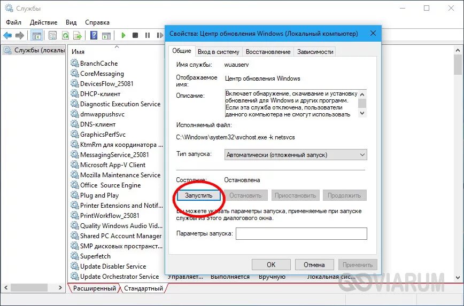Screen dimensions: 464x306
Task: Select SMP дисковых пространст... service
Action: coord(121,246)
